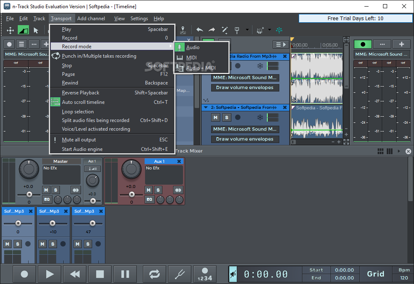Click Free Trial Days Left: 10 banner
The height and width of the screenshot is (284, 414).
tap(355, 19)
